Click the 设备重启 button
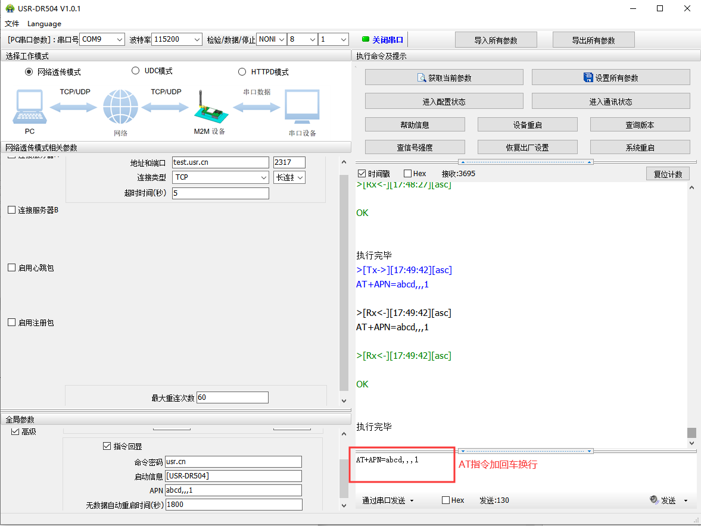Image resolution: width=701 pixels, height=526 pixels. coord(527,125)
